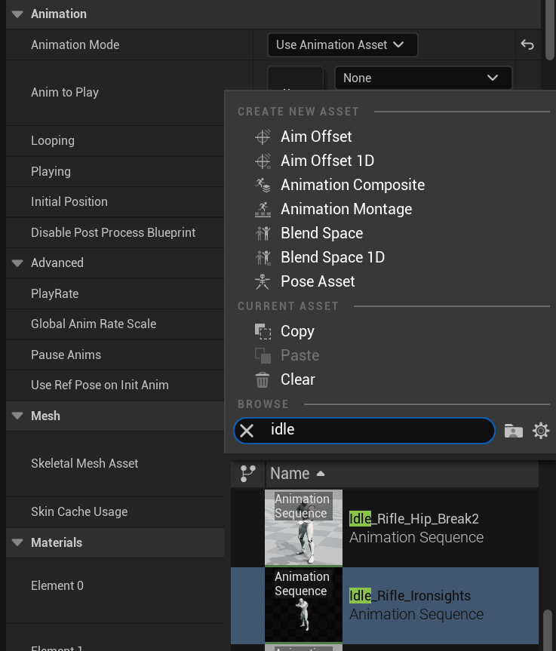Click the Disable Post Process Blueprint row
This screenshot has width=556, height=651.
pyautogui.click(x=115, y=232)
